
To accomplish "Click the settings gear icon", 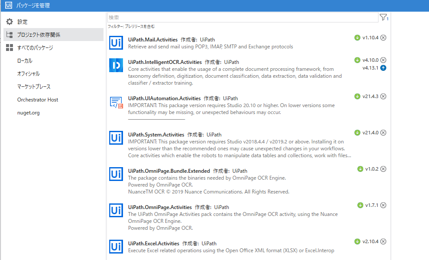I will [x=9, y=22].
